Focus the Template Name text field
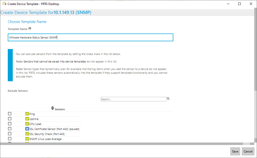 tap(90, 37)
